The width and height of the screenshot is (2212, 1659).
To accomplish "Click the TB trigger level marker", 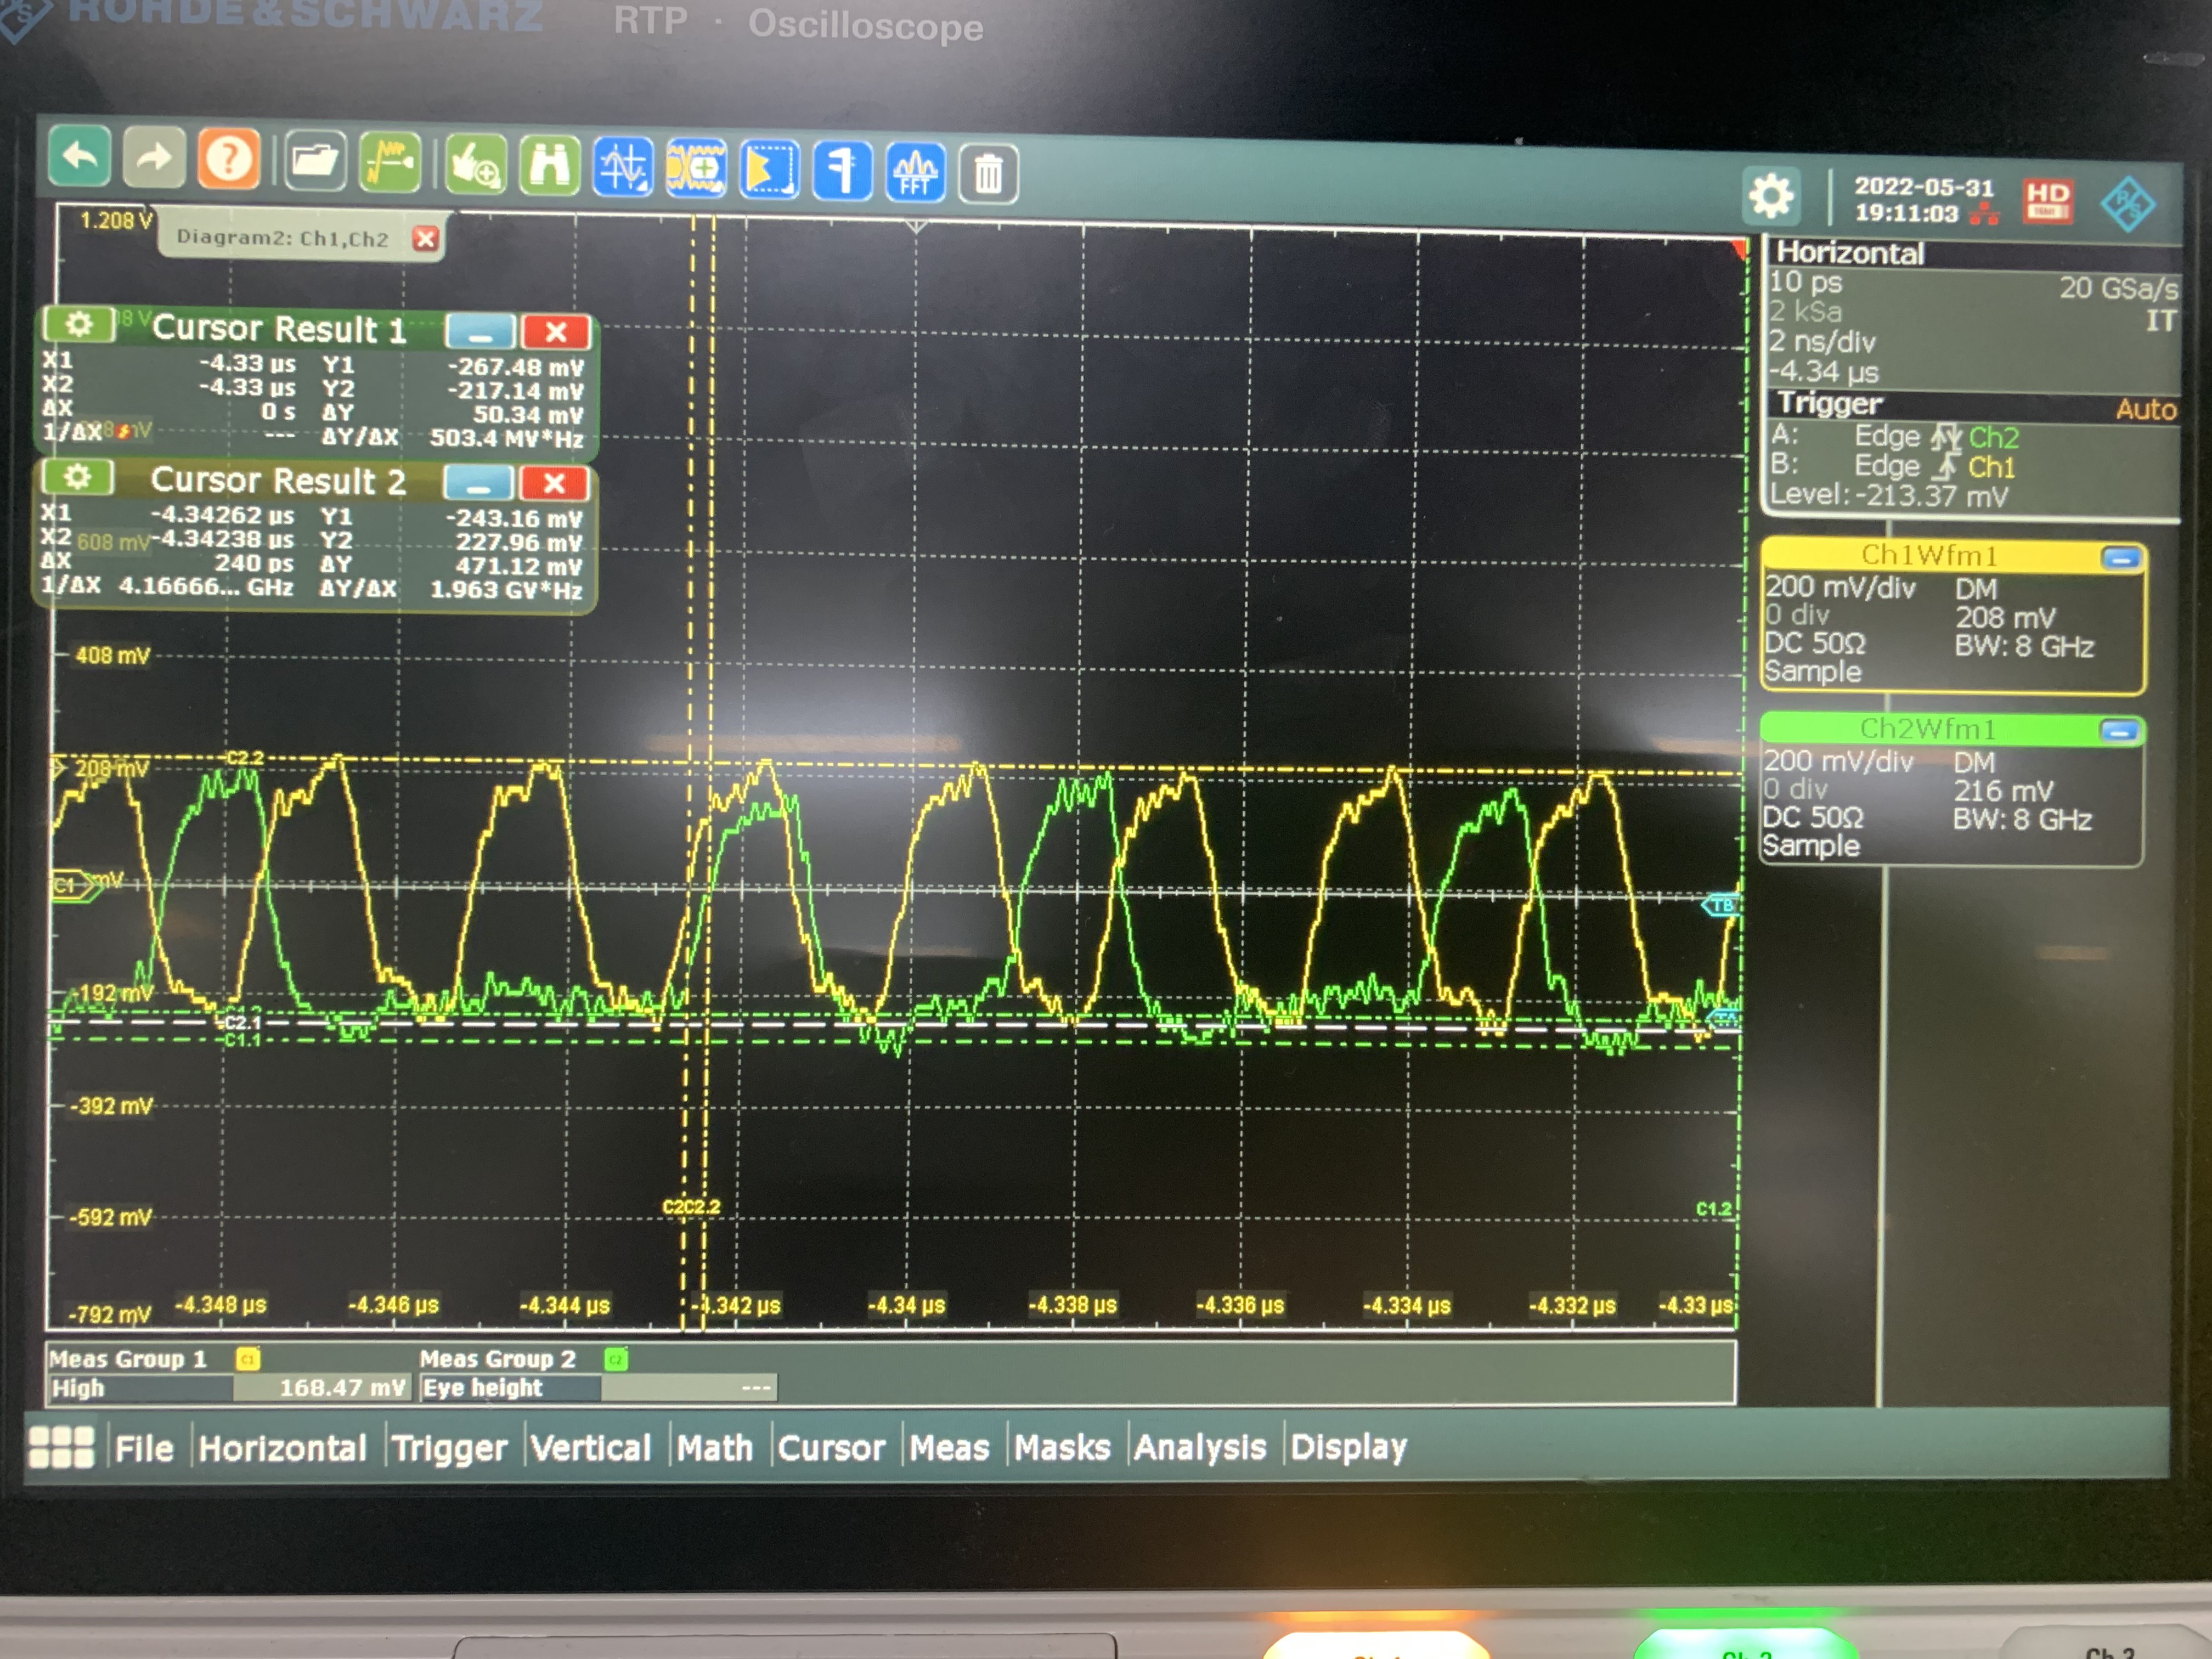I will [1721, 905].
